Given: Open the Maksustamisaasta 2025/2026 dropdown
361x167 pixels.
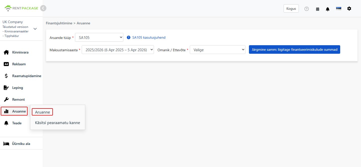Looking at the screenshot, I should point(118,50).
